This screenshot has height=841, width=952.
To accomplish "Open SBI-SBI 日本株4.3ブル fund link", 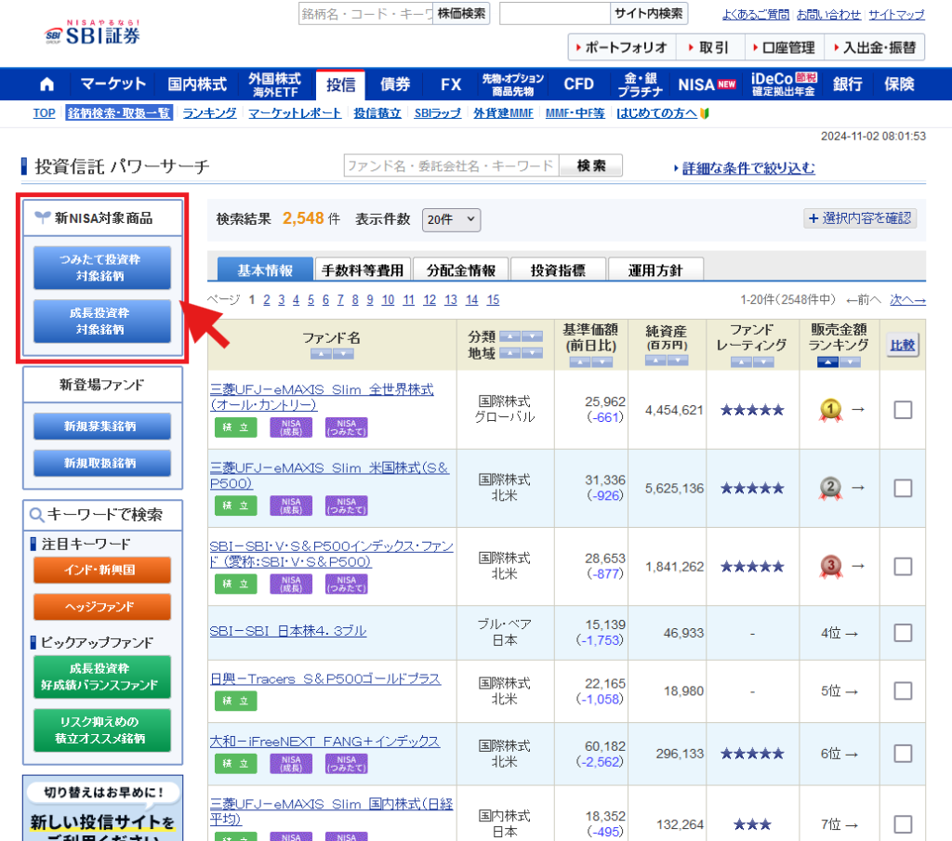I will 288,631.
